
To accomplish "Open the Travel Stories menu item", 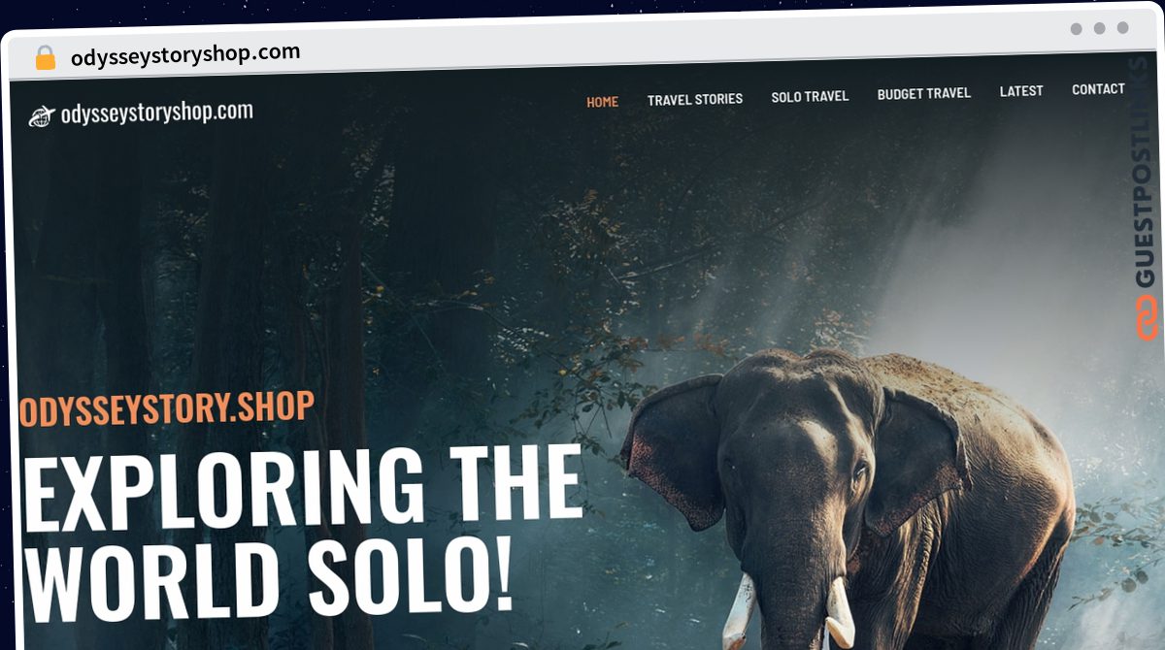I will [x=695, y=99].
